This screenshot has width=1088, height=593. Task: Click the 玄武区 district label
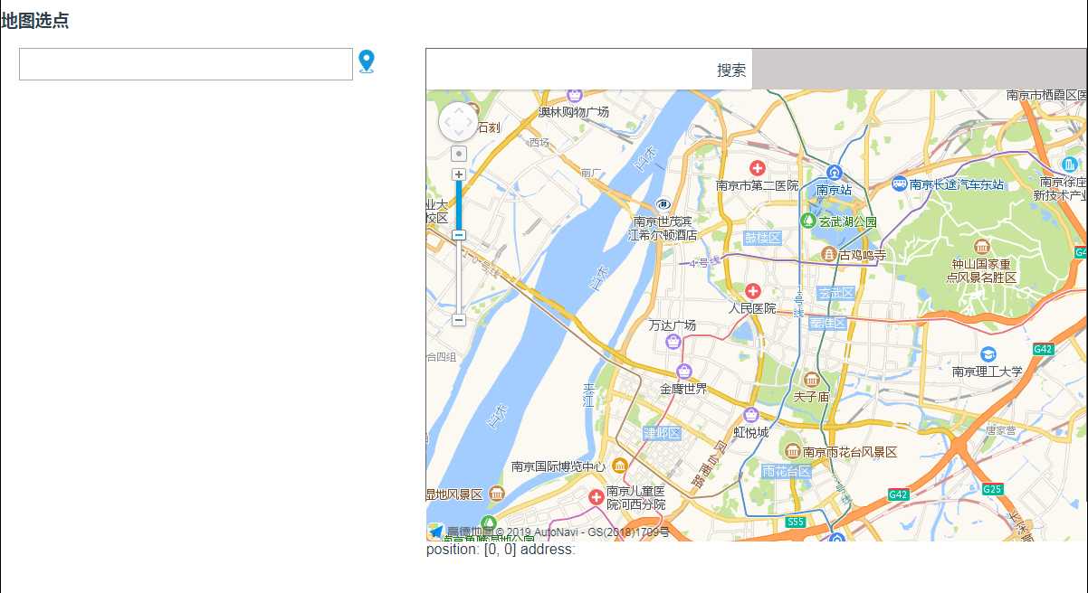[x=835, y=293]
